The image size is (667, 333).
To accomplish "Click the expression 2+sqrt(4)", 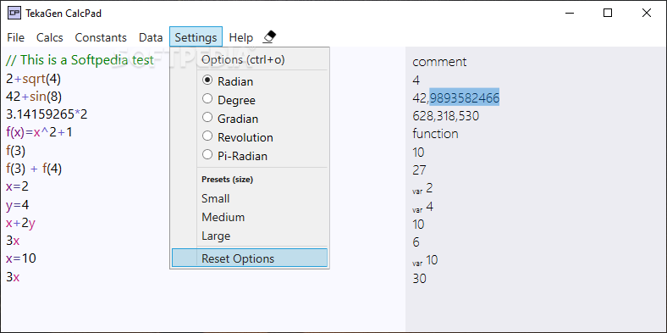I will [x=33, y=79].
